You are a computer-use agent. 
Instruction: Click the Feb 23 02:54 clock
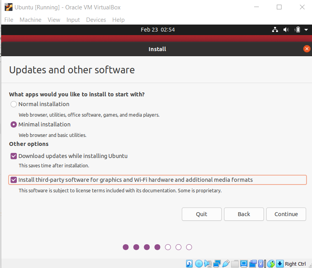pyautogui.click(x=158, y=30)
